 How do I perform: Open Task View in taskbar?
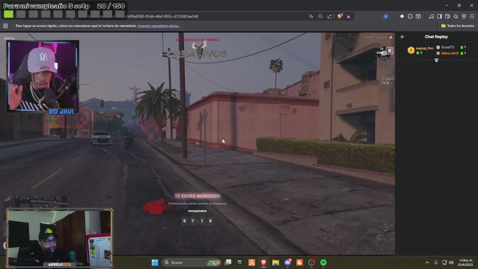pos(228,263)
